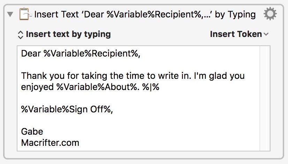The width and height of the screenshot is (288, 164).
Task: Click the 'Macrifter.com' line
Action: click(50, 143)
